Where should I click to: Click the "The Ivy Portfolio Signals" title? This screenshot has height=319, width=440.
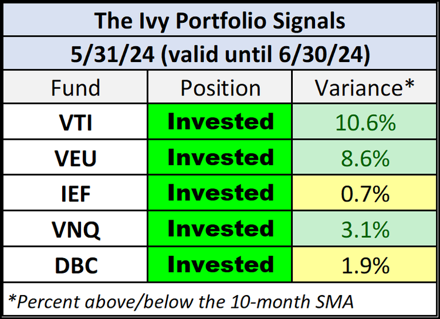(220, 21)
